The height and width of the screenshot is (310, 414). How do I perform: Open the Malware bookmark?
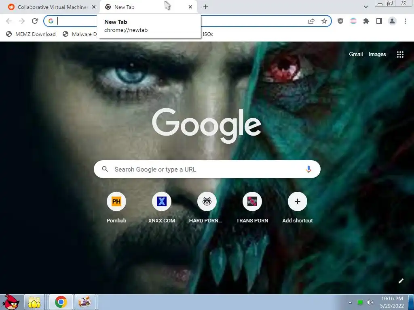coord(80,34)
